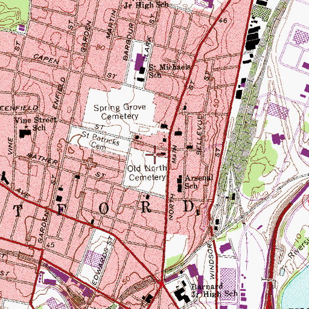This screenshot has height=309, width=309.
Task: Select the Arsenal Sch label
Action: coord(199,182)
